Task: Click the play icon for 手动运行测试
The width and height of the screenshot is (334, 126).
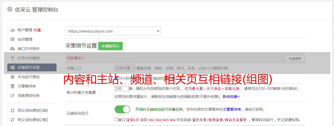Action: [12, 77]
